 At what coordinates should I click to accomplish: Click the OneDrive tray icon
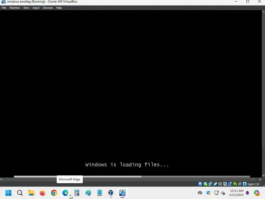pyautogui.click(x=200, y=193)
